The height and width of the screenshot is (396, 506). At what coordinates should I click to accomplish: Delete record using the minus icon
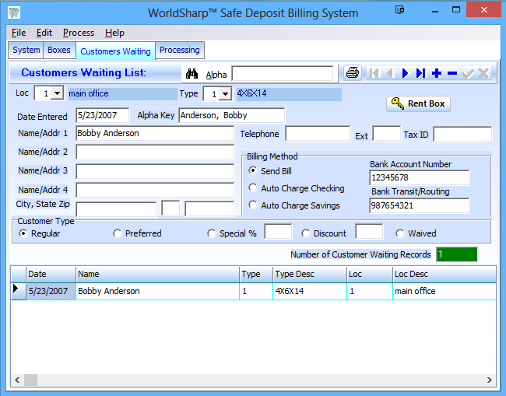(452, 73)
